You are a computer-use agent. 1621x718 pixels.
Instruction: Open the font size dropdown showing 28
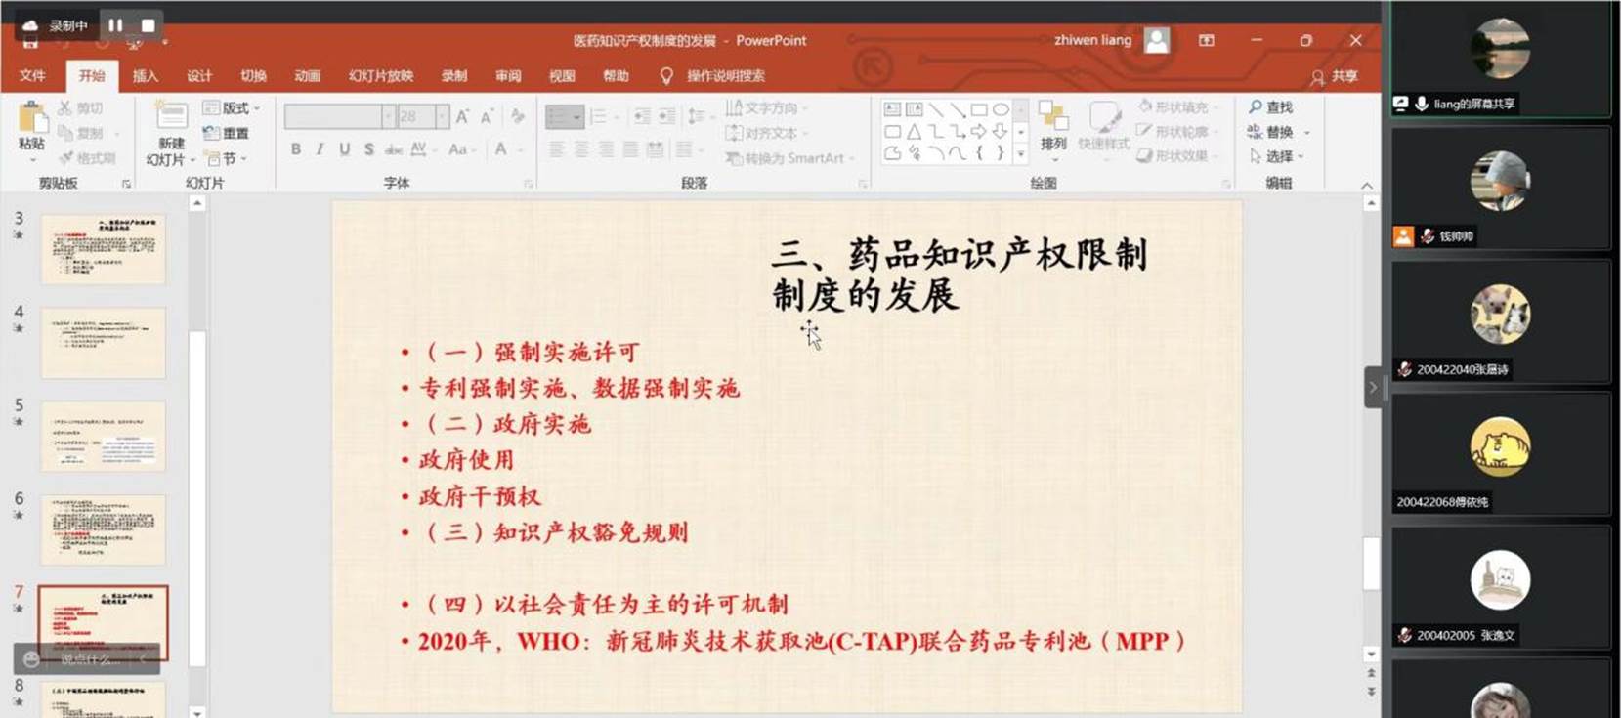pyautogui.click(x=442, y=116)
